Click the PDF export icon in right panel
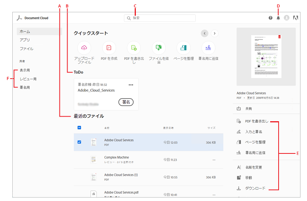The width and height of the screenshot is (307, 201). (239, 121)
